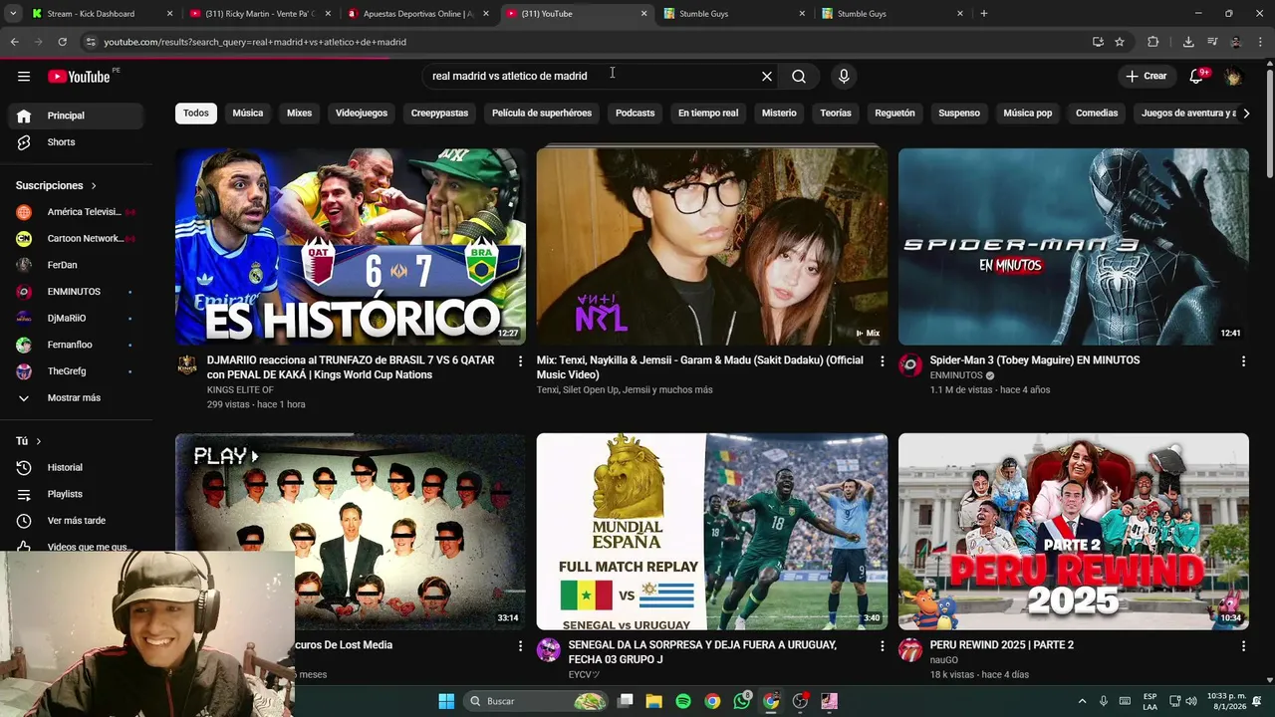
Task: Select the Podcasts filter chip
Action: (635, 113)
